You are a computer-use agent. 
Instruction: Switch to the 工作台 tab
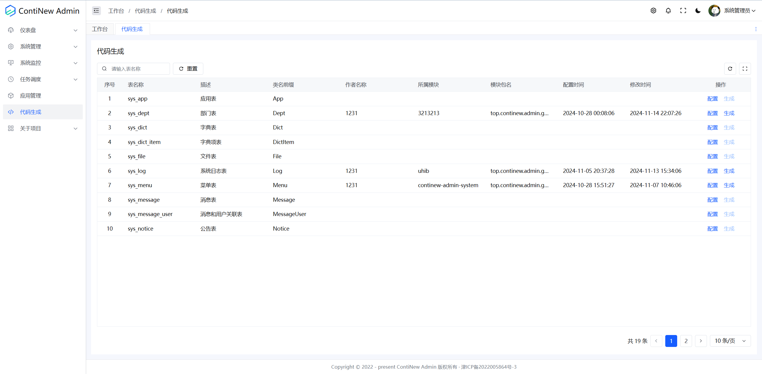coord(100,29)
